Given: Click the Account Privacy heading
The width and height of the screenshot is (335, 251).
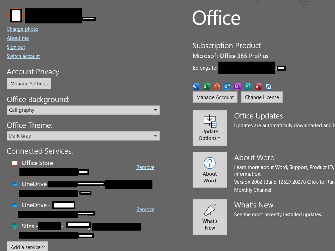Looking at the screenshot, I should pos(33,72).
